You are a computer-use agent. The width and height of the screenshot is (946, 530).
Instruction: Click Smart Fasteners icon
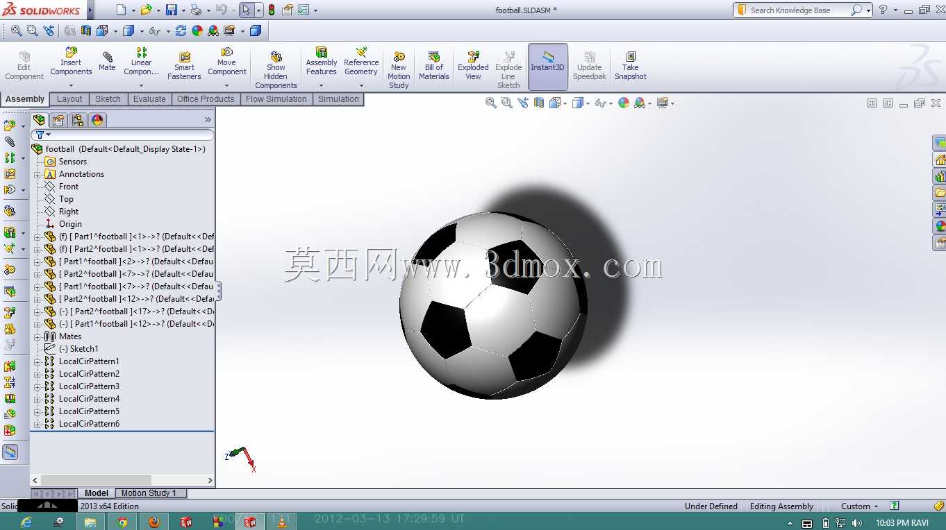[184, 66]
